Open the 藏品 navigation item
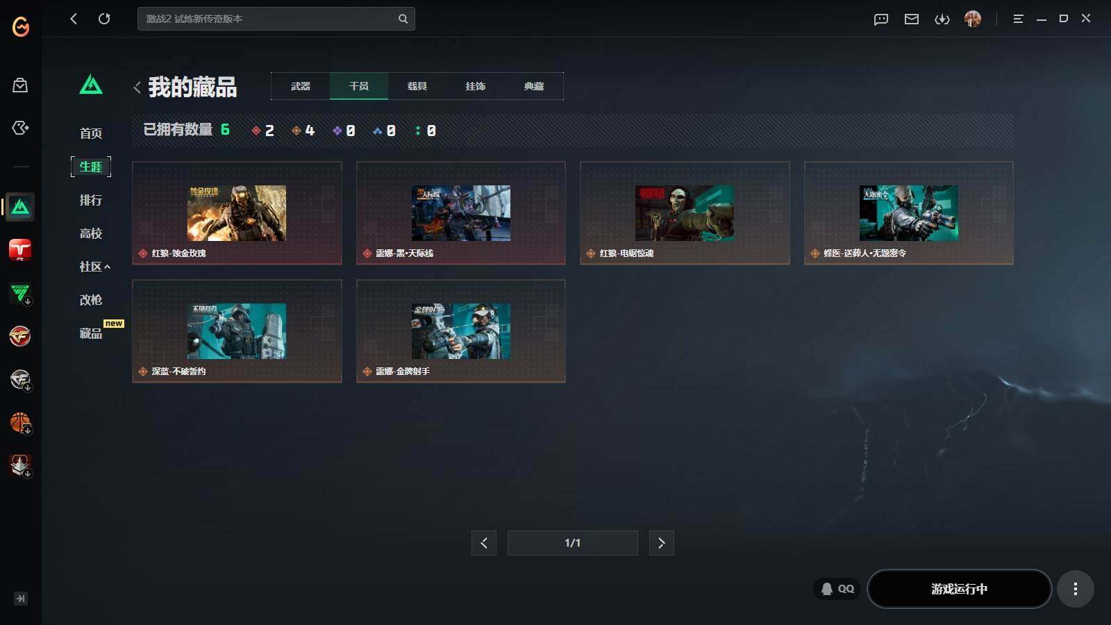 click(x=91, y=333)
